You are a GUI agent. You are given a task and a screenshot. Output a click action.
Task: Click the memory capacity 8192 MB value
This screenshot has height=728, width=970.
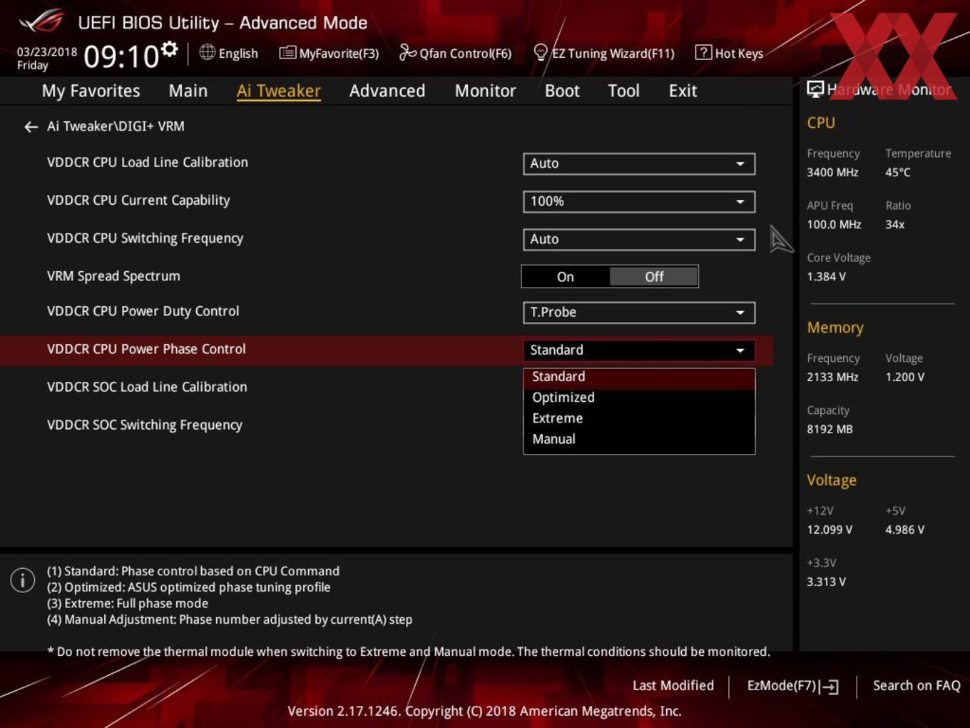pos(829,429)
